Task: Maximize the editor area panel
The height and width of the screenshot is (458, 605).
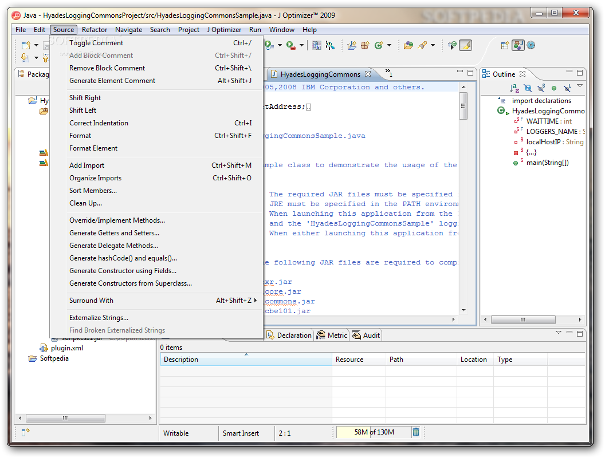Action: pyautogui.click(x=470, y=73)
